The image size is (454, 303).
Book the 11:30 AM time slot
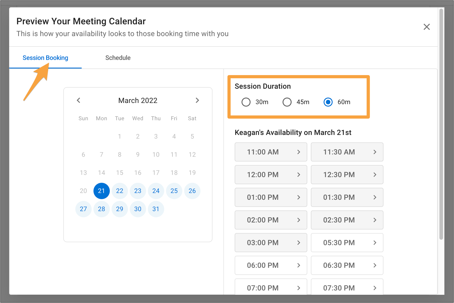point(347,152)
